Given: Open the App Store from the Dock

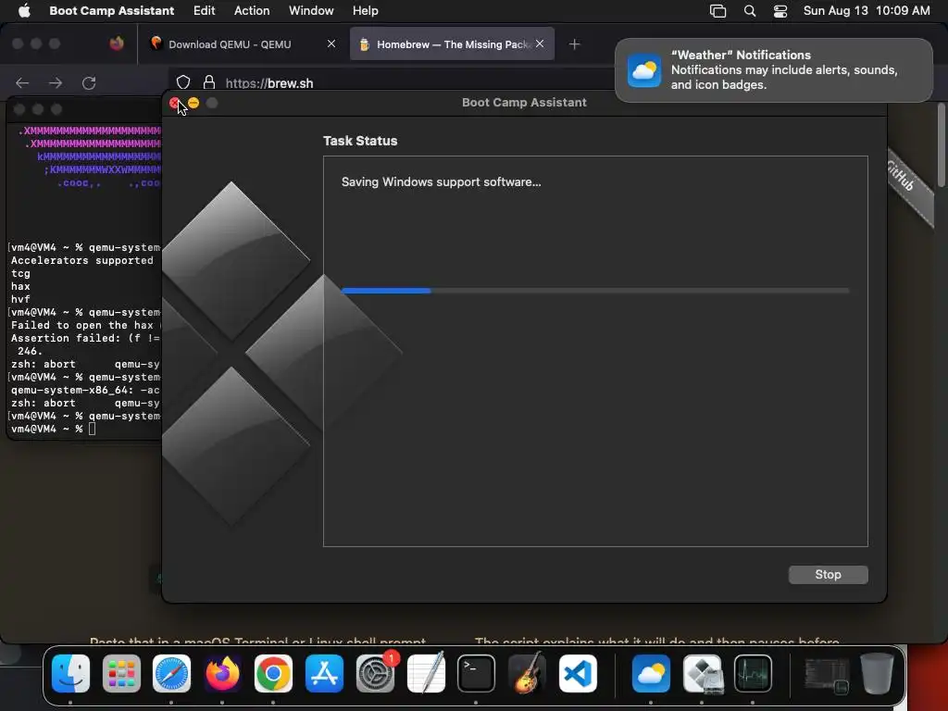Looking at the screenshot, I should 324,673.
